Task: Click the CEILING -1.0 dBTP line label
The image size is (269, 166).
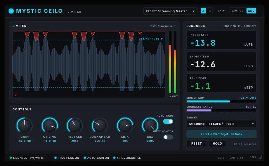Action: click(151, 39)
